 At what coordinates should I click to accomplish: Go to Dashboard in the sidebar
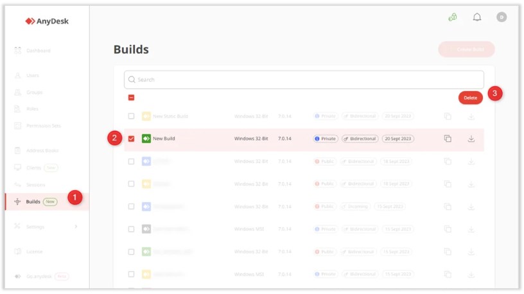pos(38,51)
